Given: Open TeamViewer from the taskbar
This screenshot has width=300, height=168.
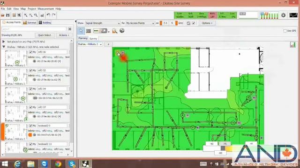Looking at the screenshot, I should point(45,164).
